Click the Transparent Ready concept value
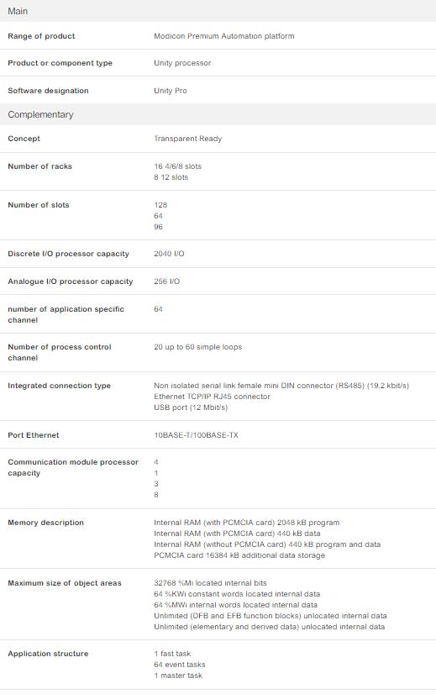 click(187, 139)
